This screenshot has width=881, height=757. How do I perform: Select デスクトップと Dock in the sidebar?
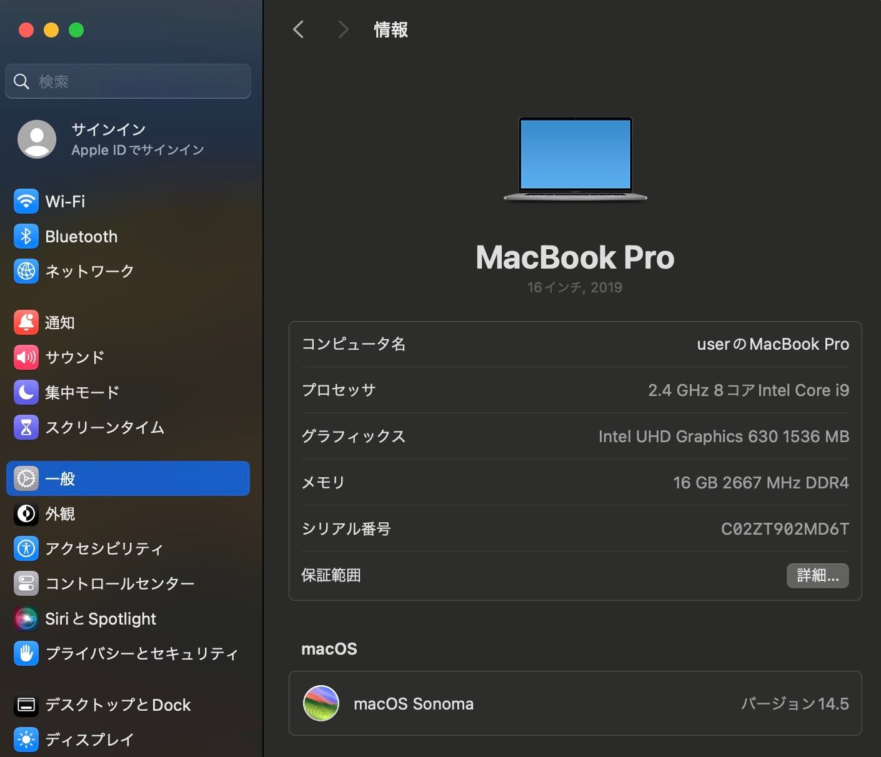point(128,705)
